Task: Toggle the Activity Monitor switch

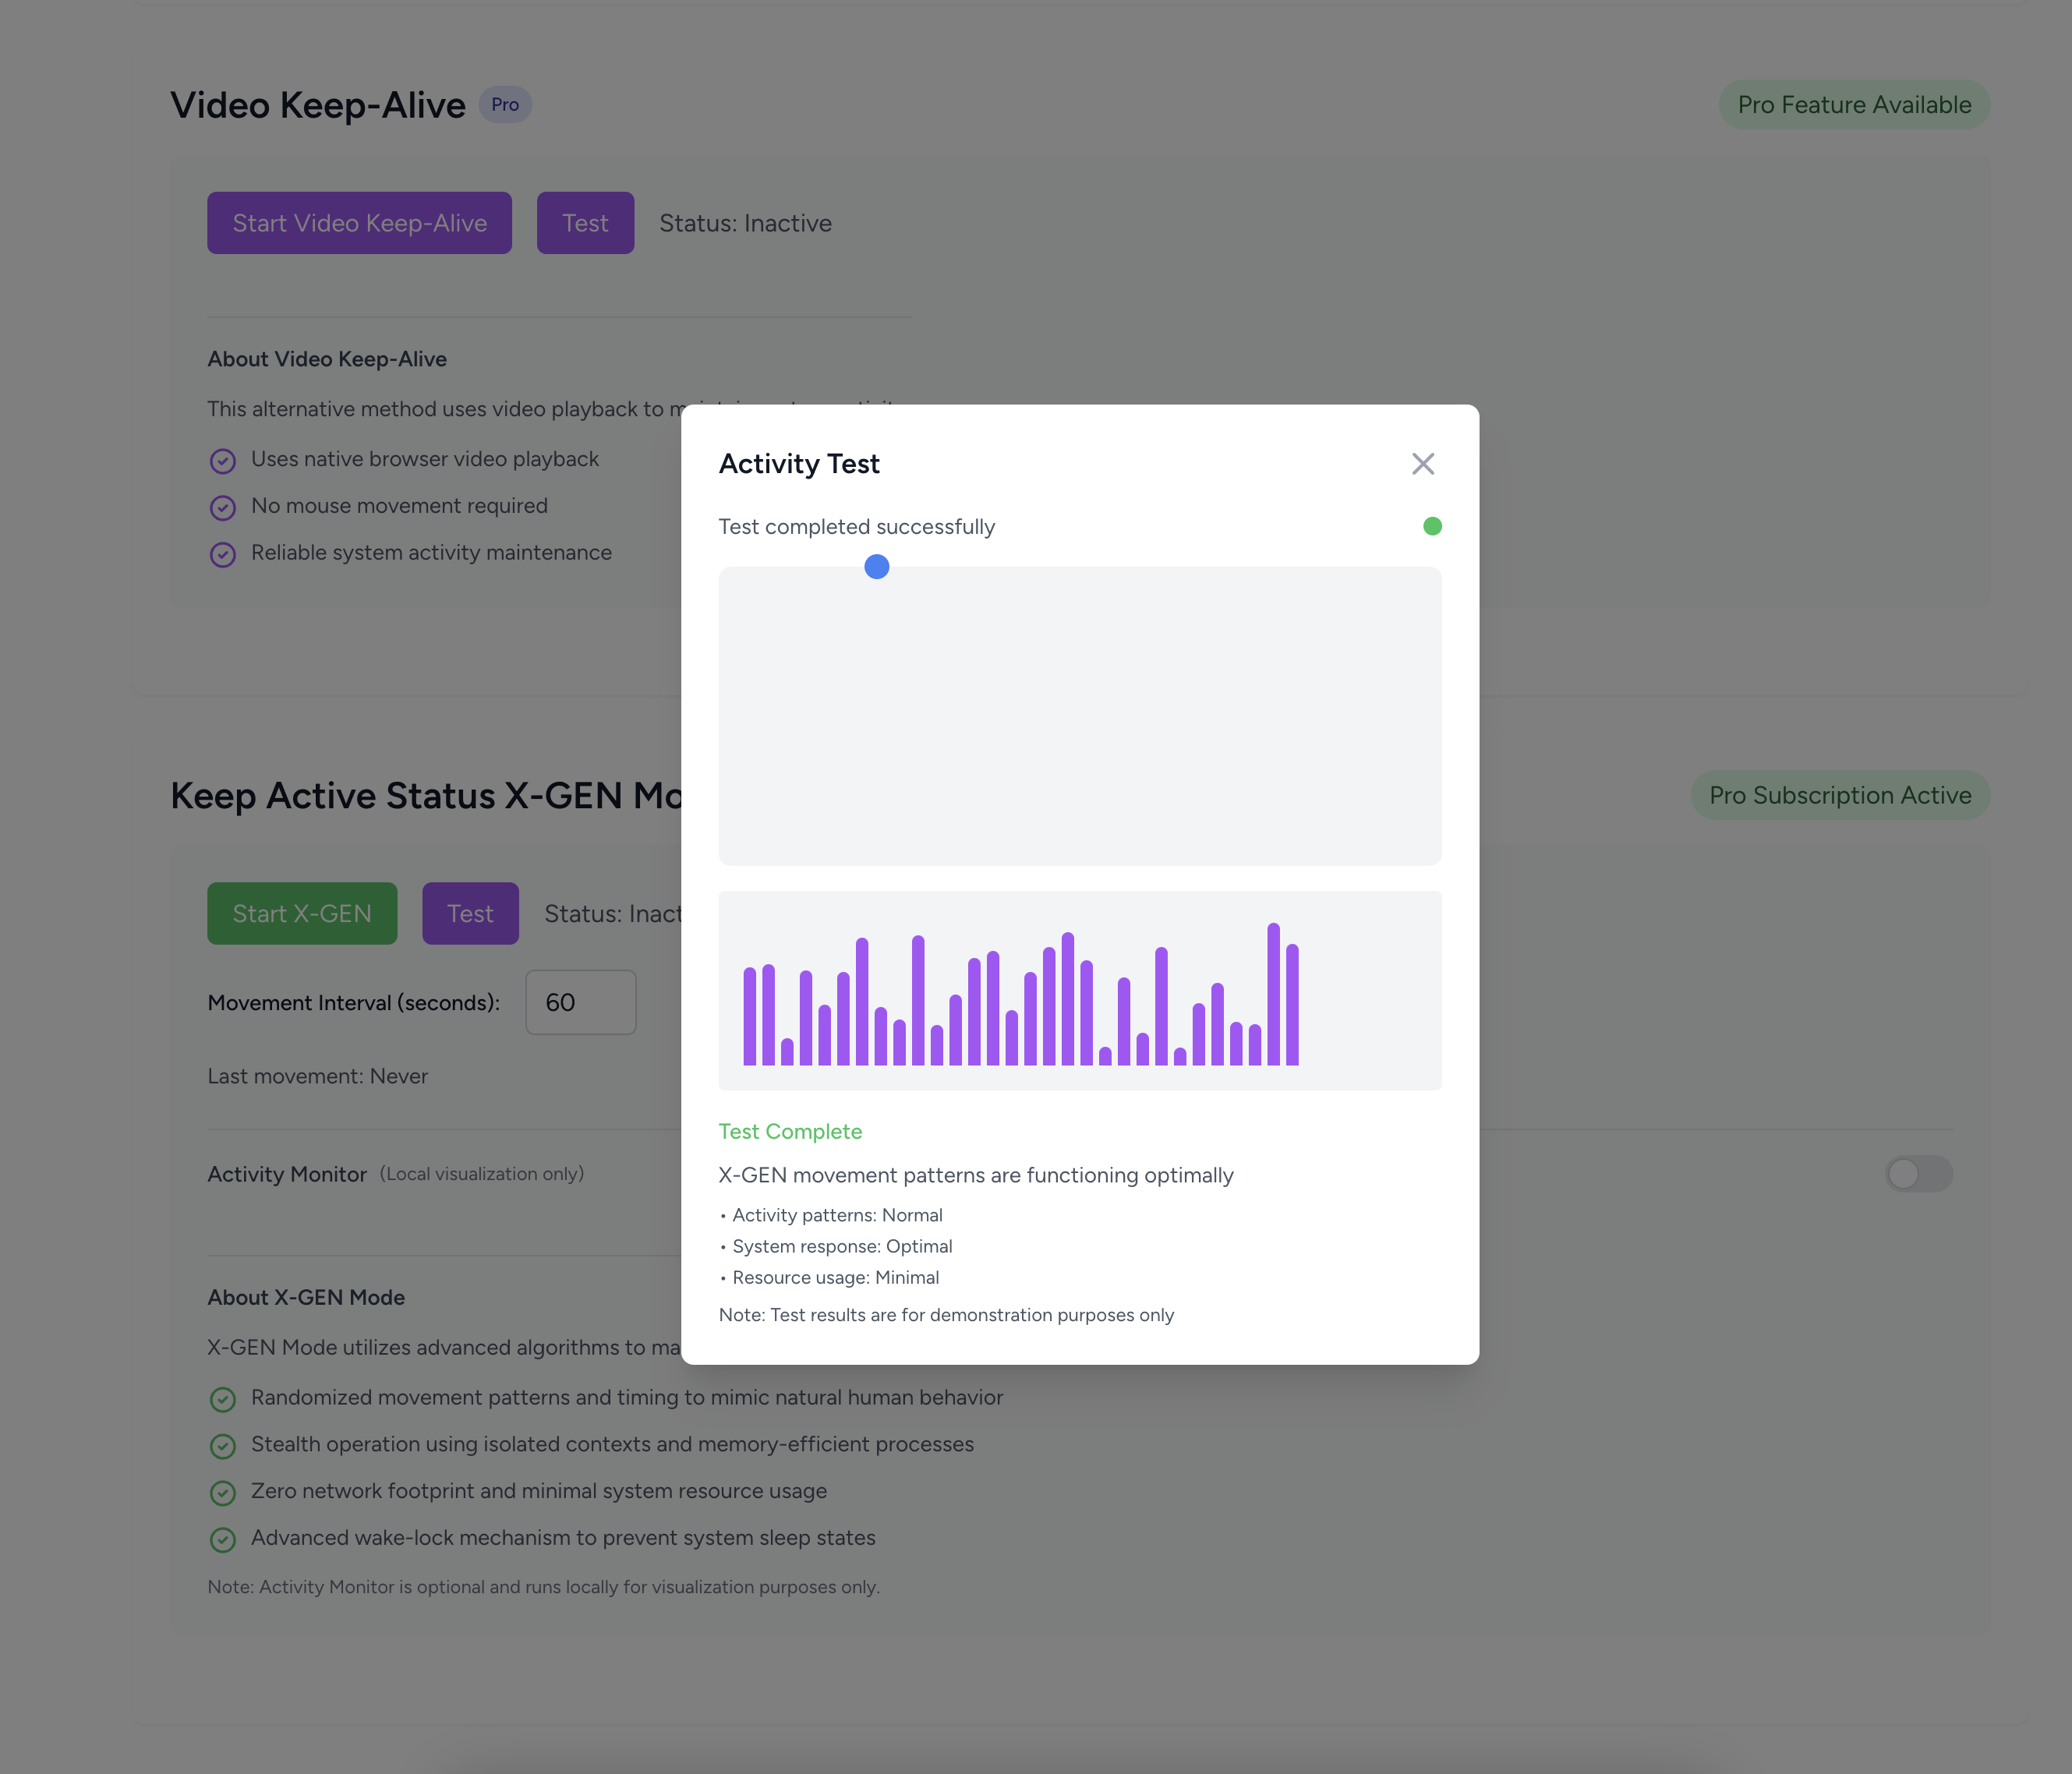Action: pyautogui.click(x=1918, y=1174)
